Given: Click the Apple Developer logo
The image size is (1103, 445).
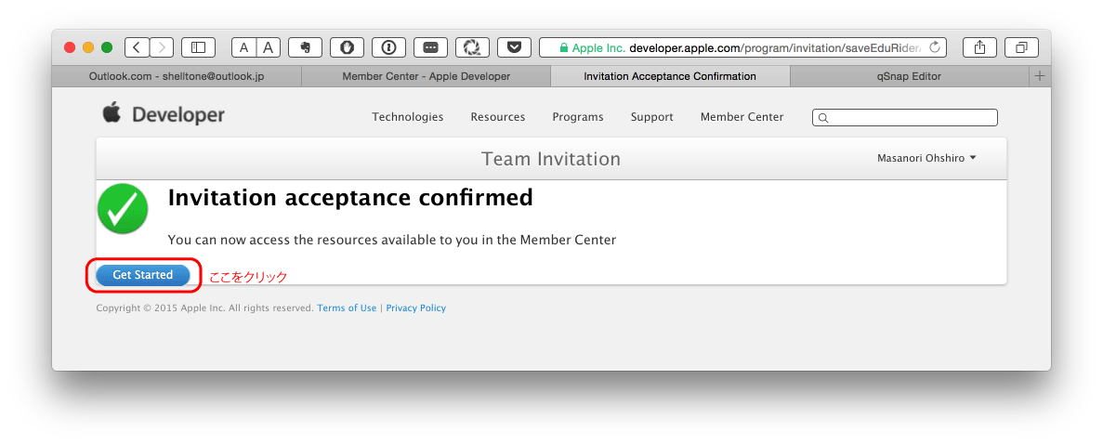Looking at the screenshot, I should pos(164,114).
